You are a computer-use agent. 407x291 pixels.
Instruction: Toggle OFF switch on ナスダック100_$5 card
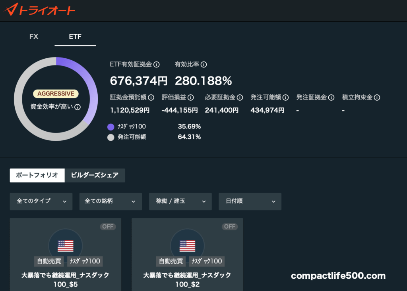click(108, 226)
